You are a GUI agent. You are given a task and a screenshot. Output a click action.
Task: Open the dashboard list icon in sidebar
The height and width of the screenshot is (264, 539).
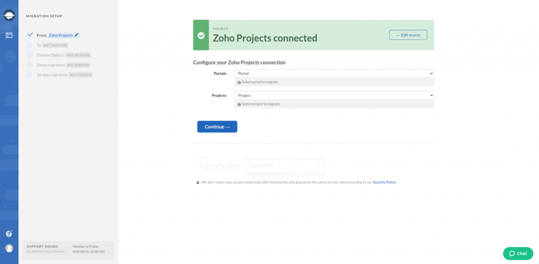click(x=9, y=35)
